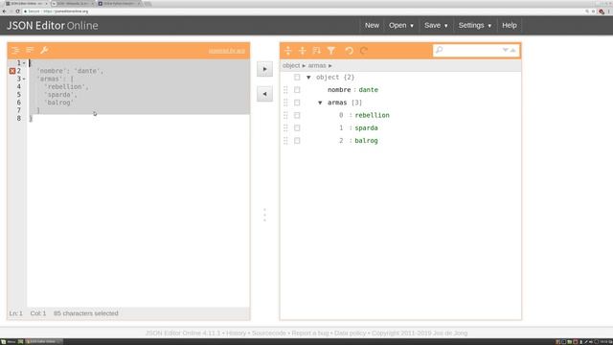The image size is (613, 345).
Task: Select armas in the breadcrumb path
Action: 317,66
